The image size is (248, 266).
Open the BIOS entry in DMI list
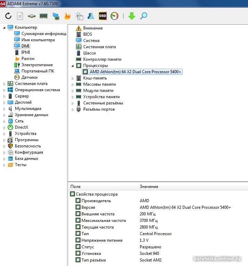point(87,34)
